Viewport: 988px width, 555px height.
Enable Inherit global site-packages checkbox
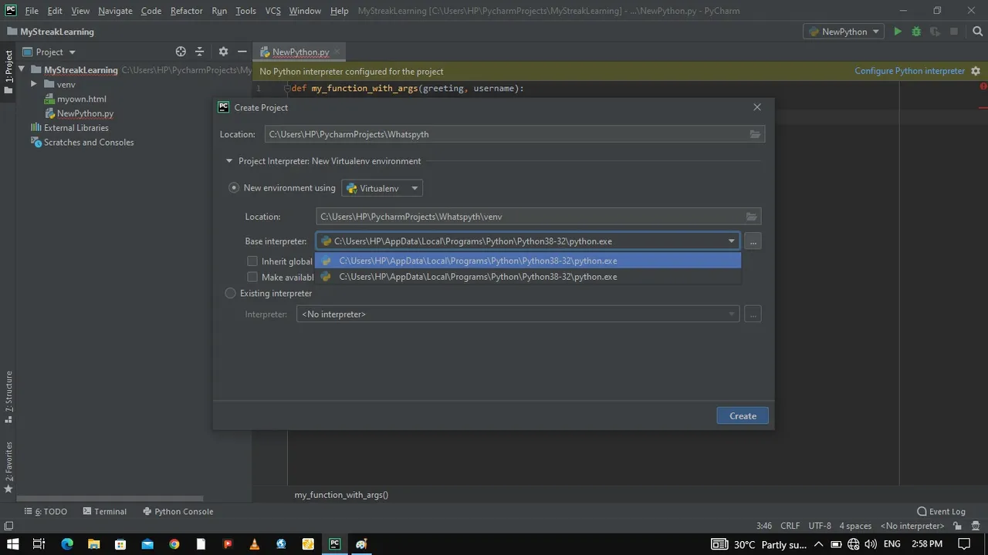pos(252,261)
